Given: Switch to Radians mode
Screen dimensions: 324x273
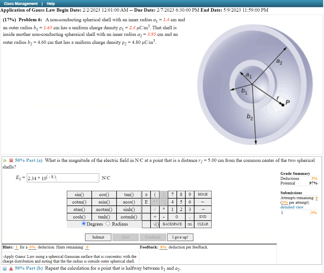Looking at the screenshot, I should (x=107, y=224).
